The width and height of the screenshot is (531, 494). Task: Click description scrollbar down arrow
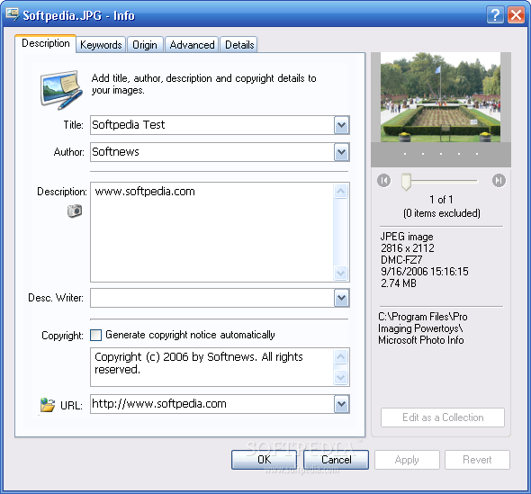[341, 273]
